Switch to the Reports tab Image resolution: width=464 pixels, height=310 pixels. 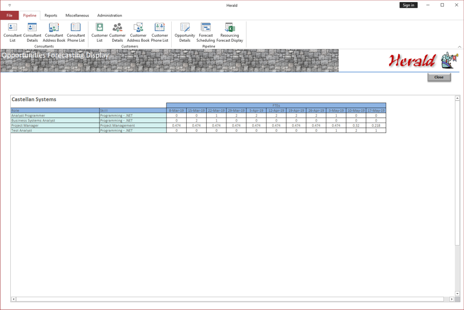(x=51, y=15)
